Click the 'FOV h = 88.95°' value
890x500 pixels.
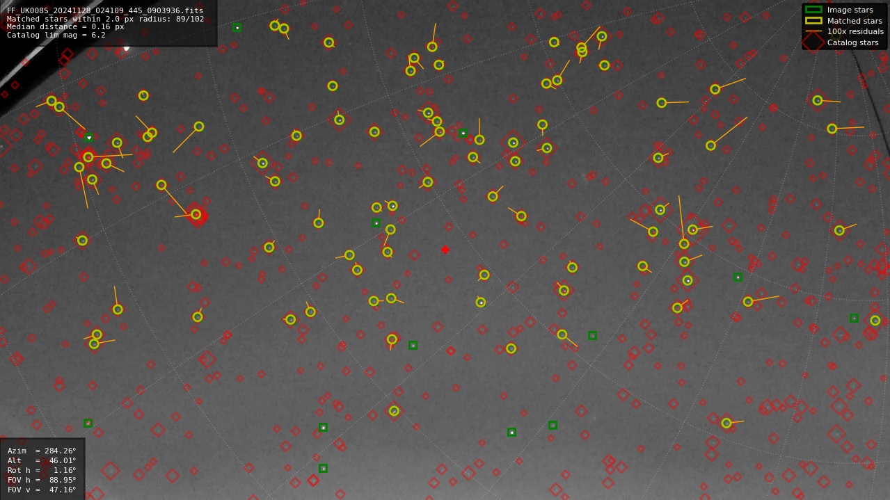[x=42, y=480]
